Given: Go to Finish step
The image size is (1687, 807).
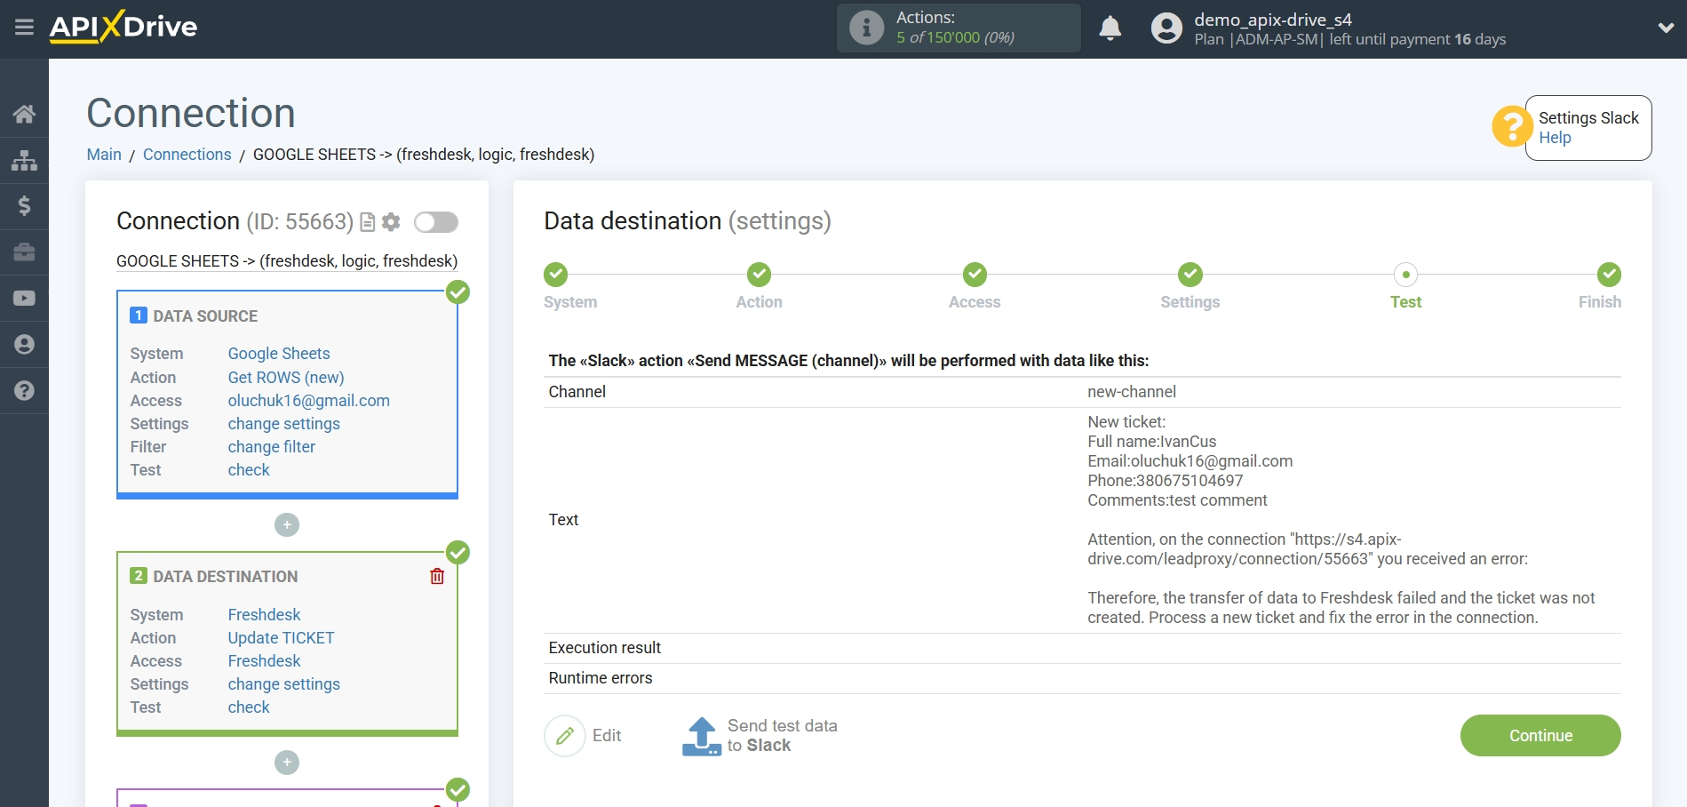Looking at the screenshot, I should 1609,275.
